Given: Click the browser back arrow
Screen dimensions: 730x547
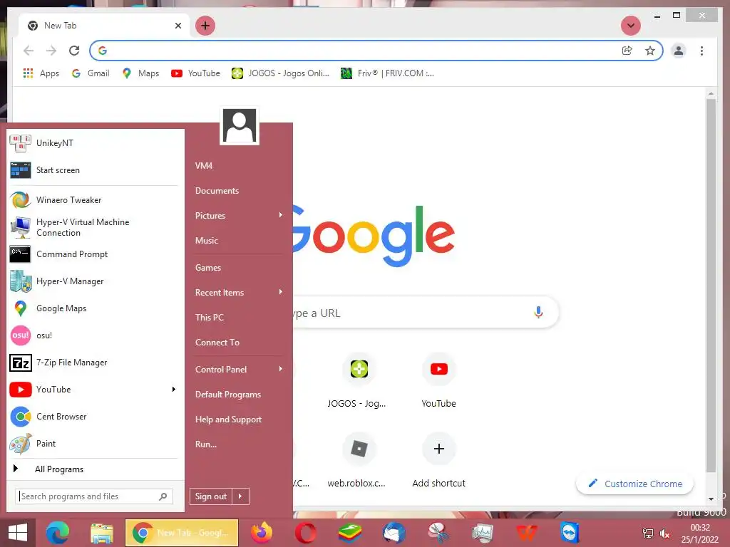Looking at the screenshot, I should pyautogui.click(x=29, y=51).
